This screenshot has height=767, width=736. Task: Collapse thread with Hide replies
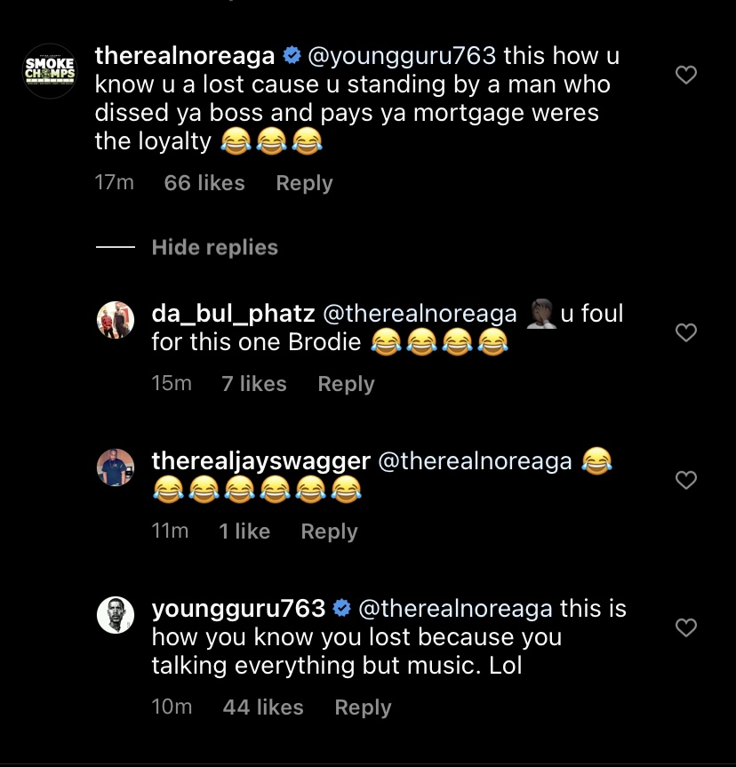tap(214, 247)
